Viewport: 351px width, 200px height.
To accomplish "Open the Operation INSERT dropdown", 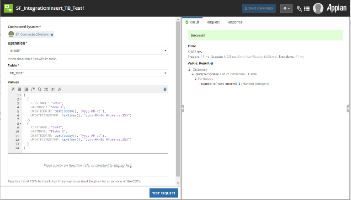I will coord(88,51).
